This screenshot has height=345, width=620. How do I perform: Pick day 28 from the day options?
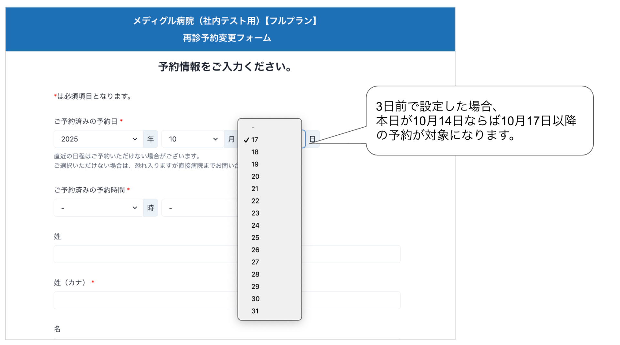tap(269, 275)
